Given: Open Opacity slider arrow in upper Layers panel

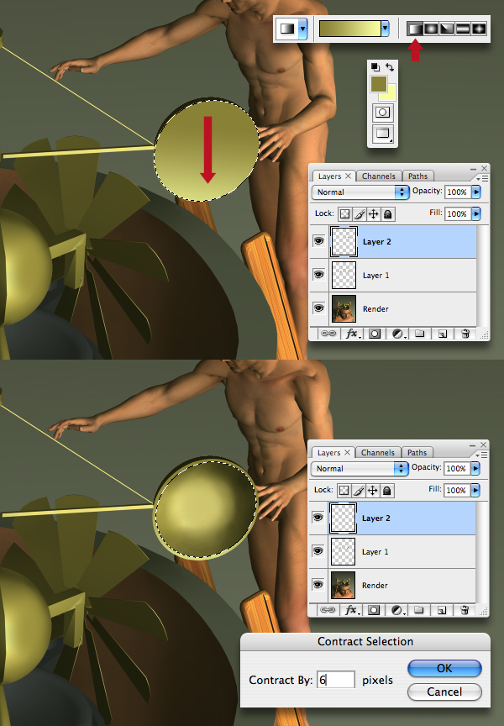Looking at the screenshot, I should pyautogui.click(x=476, y=192).
